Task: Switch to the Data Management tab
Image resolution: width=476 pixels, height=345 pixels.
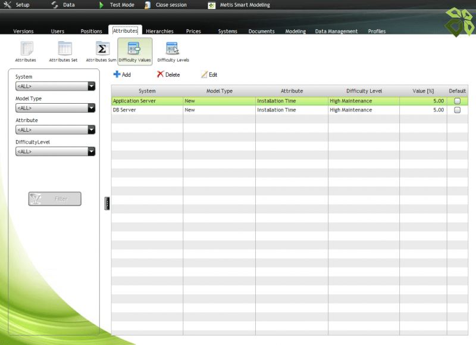Action: click(336, 32)
